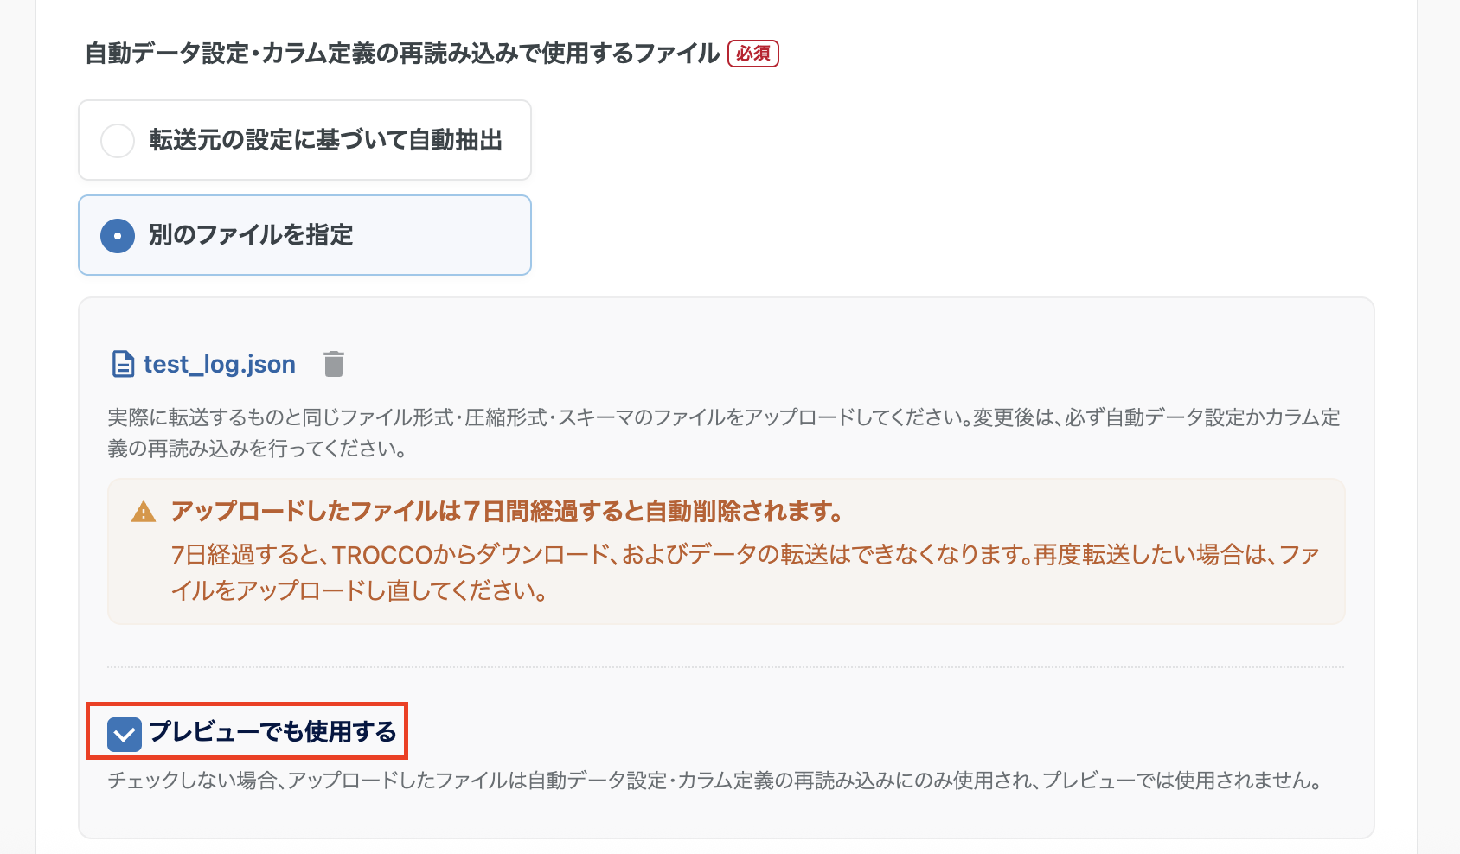
Task: Click the highlighted preview usage option
Action: [248, 733]
